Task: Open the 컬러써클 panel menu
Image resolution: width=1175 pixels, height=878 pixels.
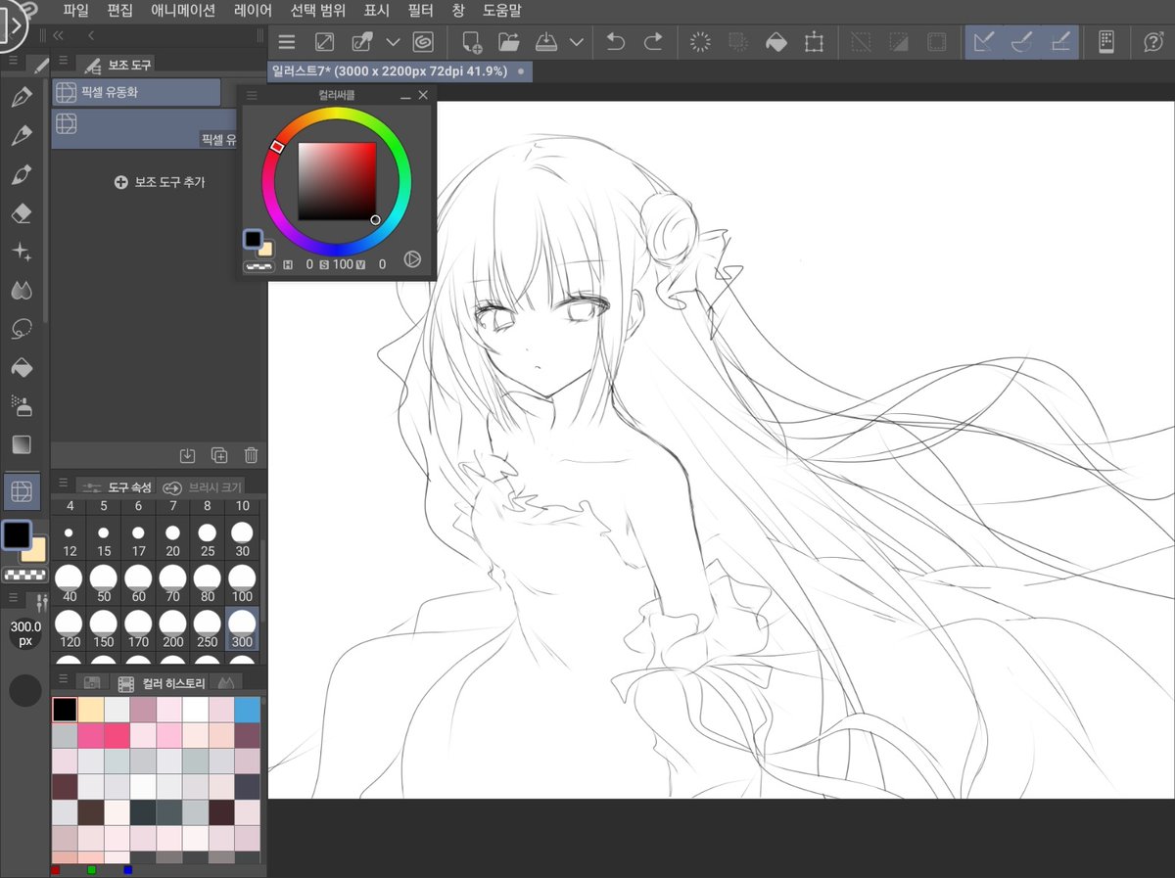Action: click(x=252, y=96)
